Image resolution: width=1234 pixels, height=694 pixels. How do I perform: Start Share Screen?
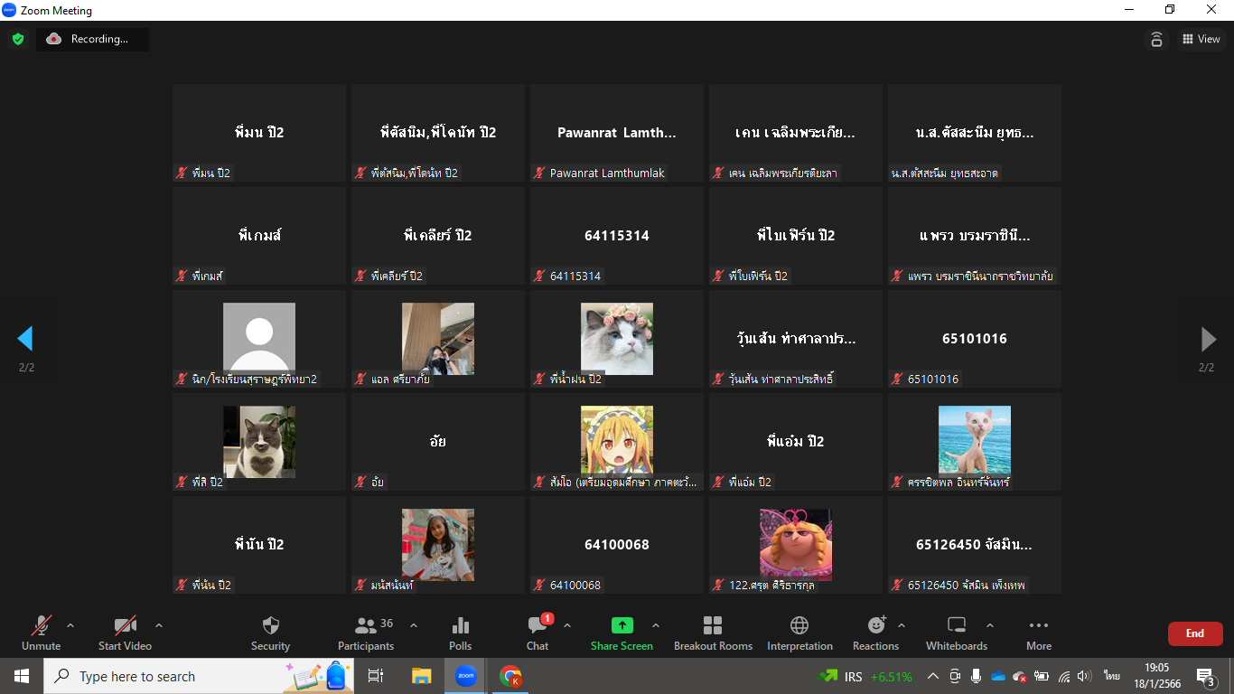[622, 633]
